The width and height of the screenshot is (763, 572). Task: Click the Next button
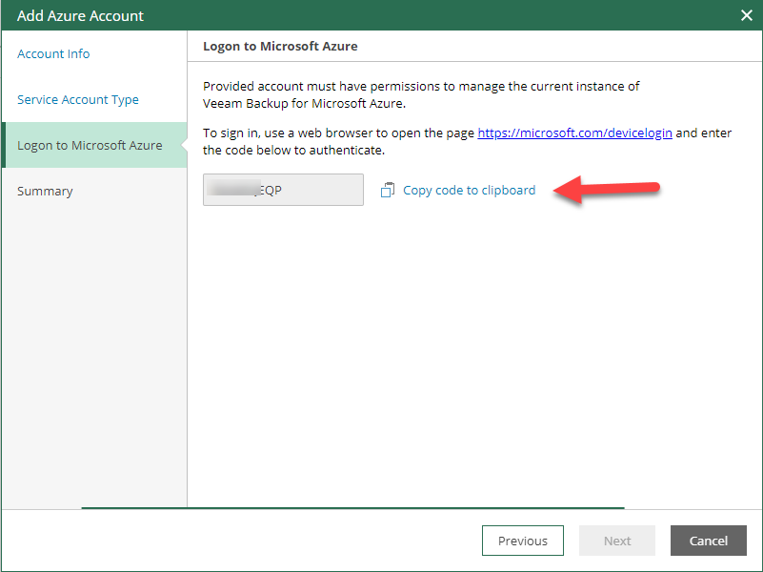point(617,541)
